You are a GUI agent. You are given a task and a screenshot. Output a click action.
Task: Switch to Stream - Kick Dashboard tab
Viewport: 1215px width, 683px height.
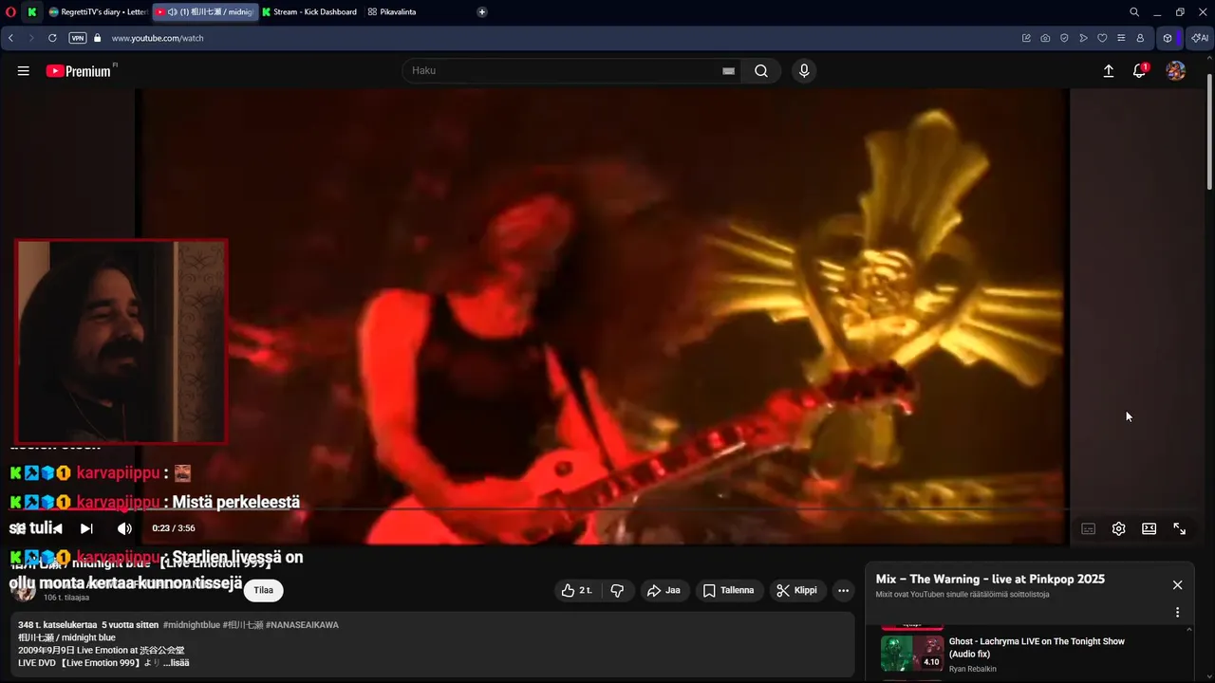click(309, 12)
